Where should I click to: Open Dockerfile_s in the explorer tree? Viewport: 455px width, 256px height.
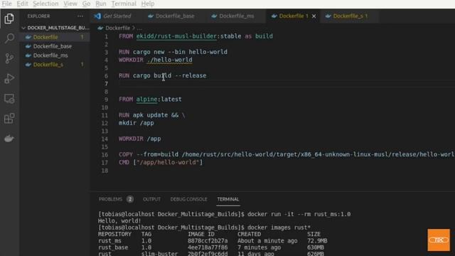[x=55, y=65]
